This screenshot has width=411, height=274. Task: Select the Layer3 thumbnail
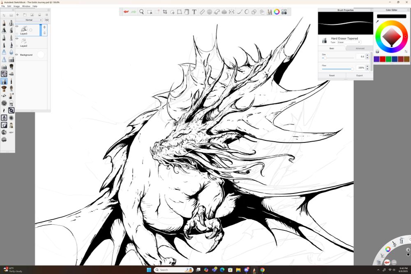24,29
